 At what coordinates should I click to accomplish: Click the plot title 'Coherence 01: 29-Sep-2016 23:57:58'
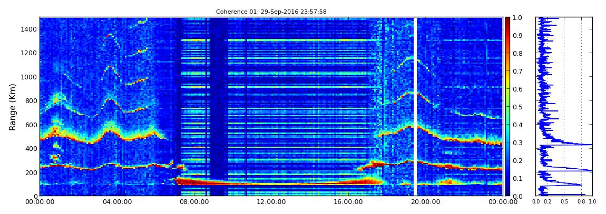click(271, 12)
